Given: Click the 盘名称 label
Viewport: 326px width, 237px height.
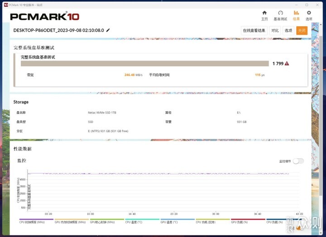Looking at the screenshot, I should [21, 113].
